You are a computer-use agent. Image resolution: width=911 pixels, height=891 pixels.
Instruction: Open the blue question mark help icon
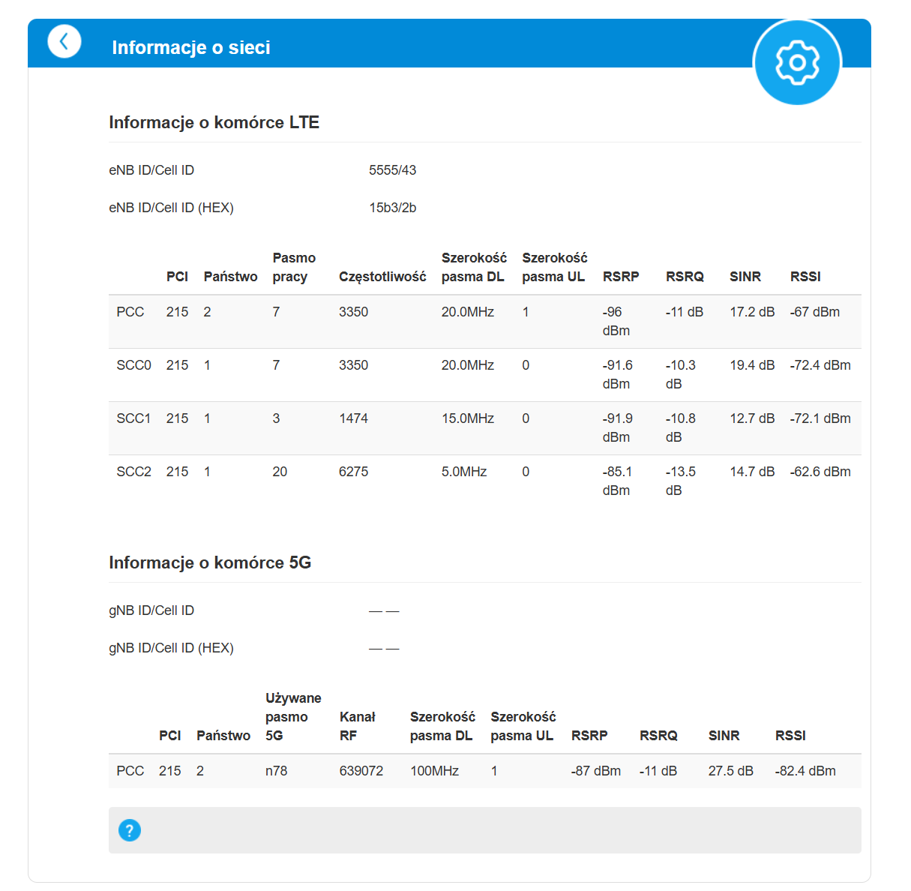pyautogui.click(x=130, y=830)
